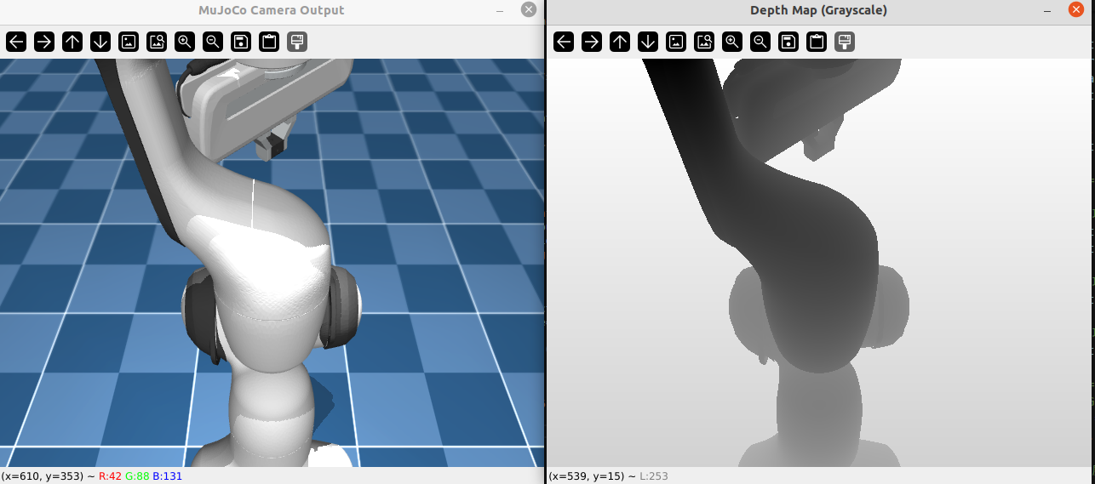Zoom in on Depth Map image
The height and width of the screenshot is (484, 1095).
pyautogui.click(x=732, y=41)
